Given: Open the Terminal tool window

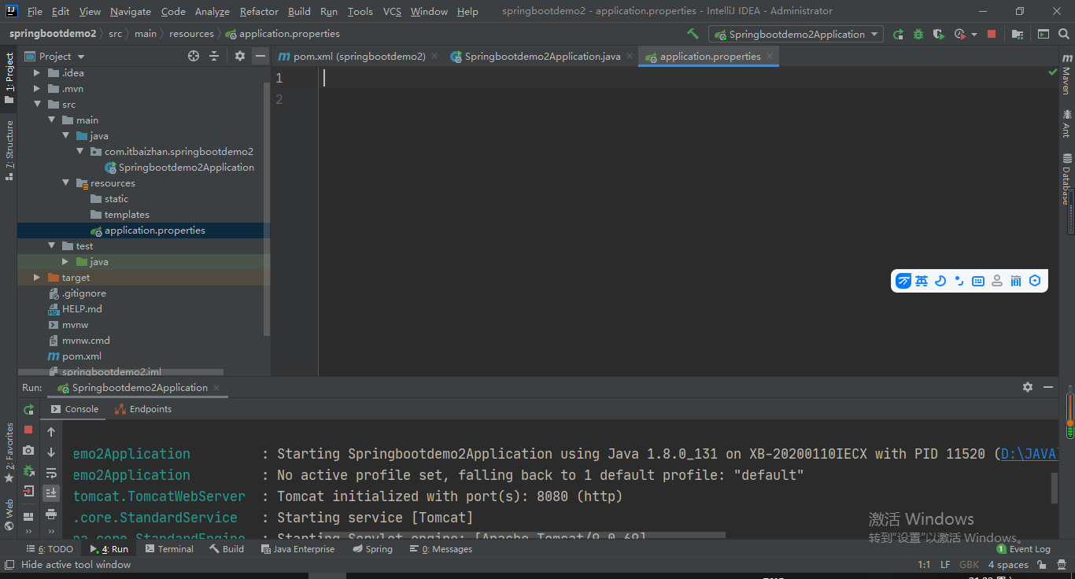Looking at the screenshot, I should tap(168, 549).
